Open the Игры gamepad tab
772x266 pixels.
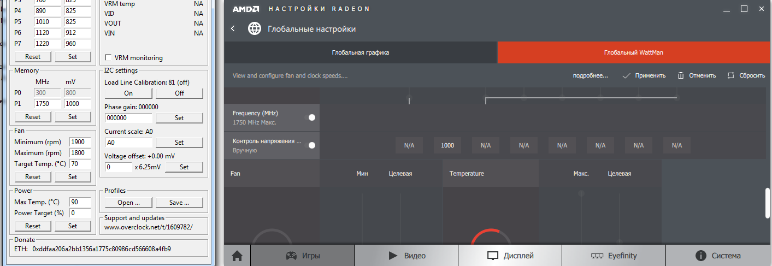coord(303,256)
